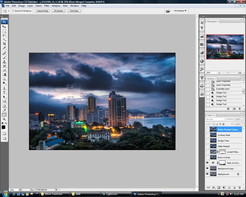The height and width of the screenshot is (197, 246).
Task: Choose the Type tool
Action: [4, 93]
